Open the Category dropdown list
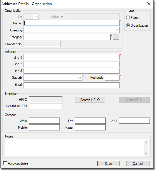This screenshot has width=156, height=171. [x=108, y=37]
